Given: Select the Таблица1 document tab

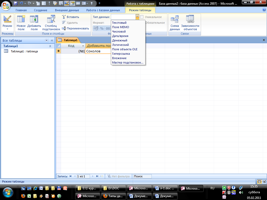Looking at the screenshot, I should [x=68, y=40].
